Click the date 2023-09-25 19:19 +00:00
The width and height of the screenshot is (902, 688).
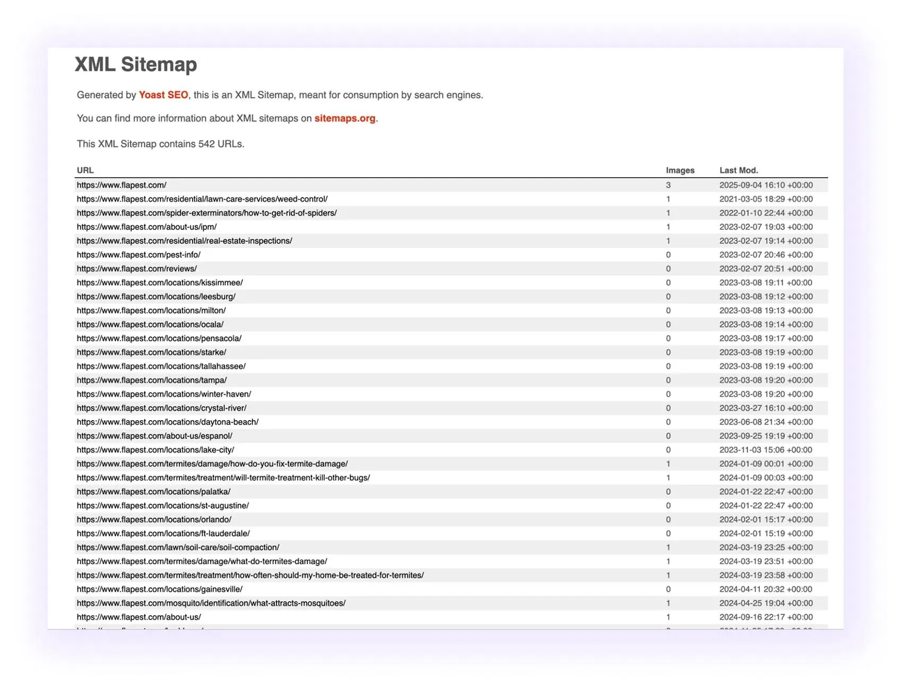point(766,436)
